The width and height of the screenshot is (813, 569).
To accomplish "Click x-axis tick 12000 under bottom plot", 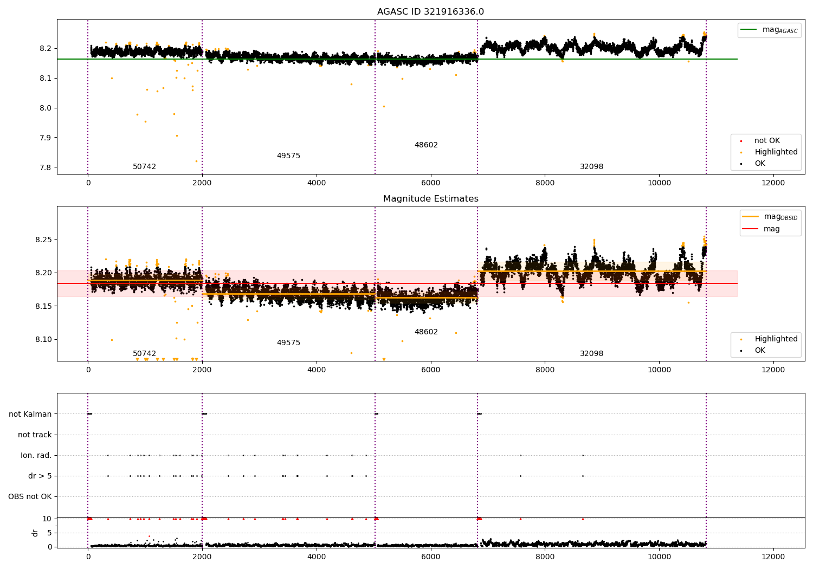I will 773,557.
